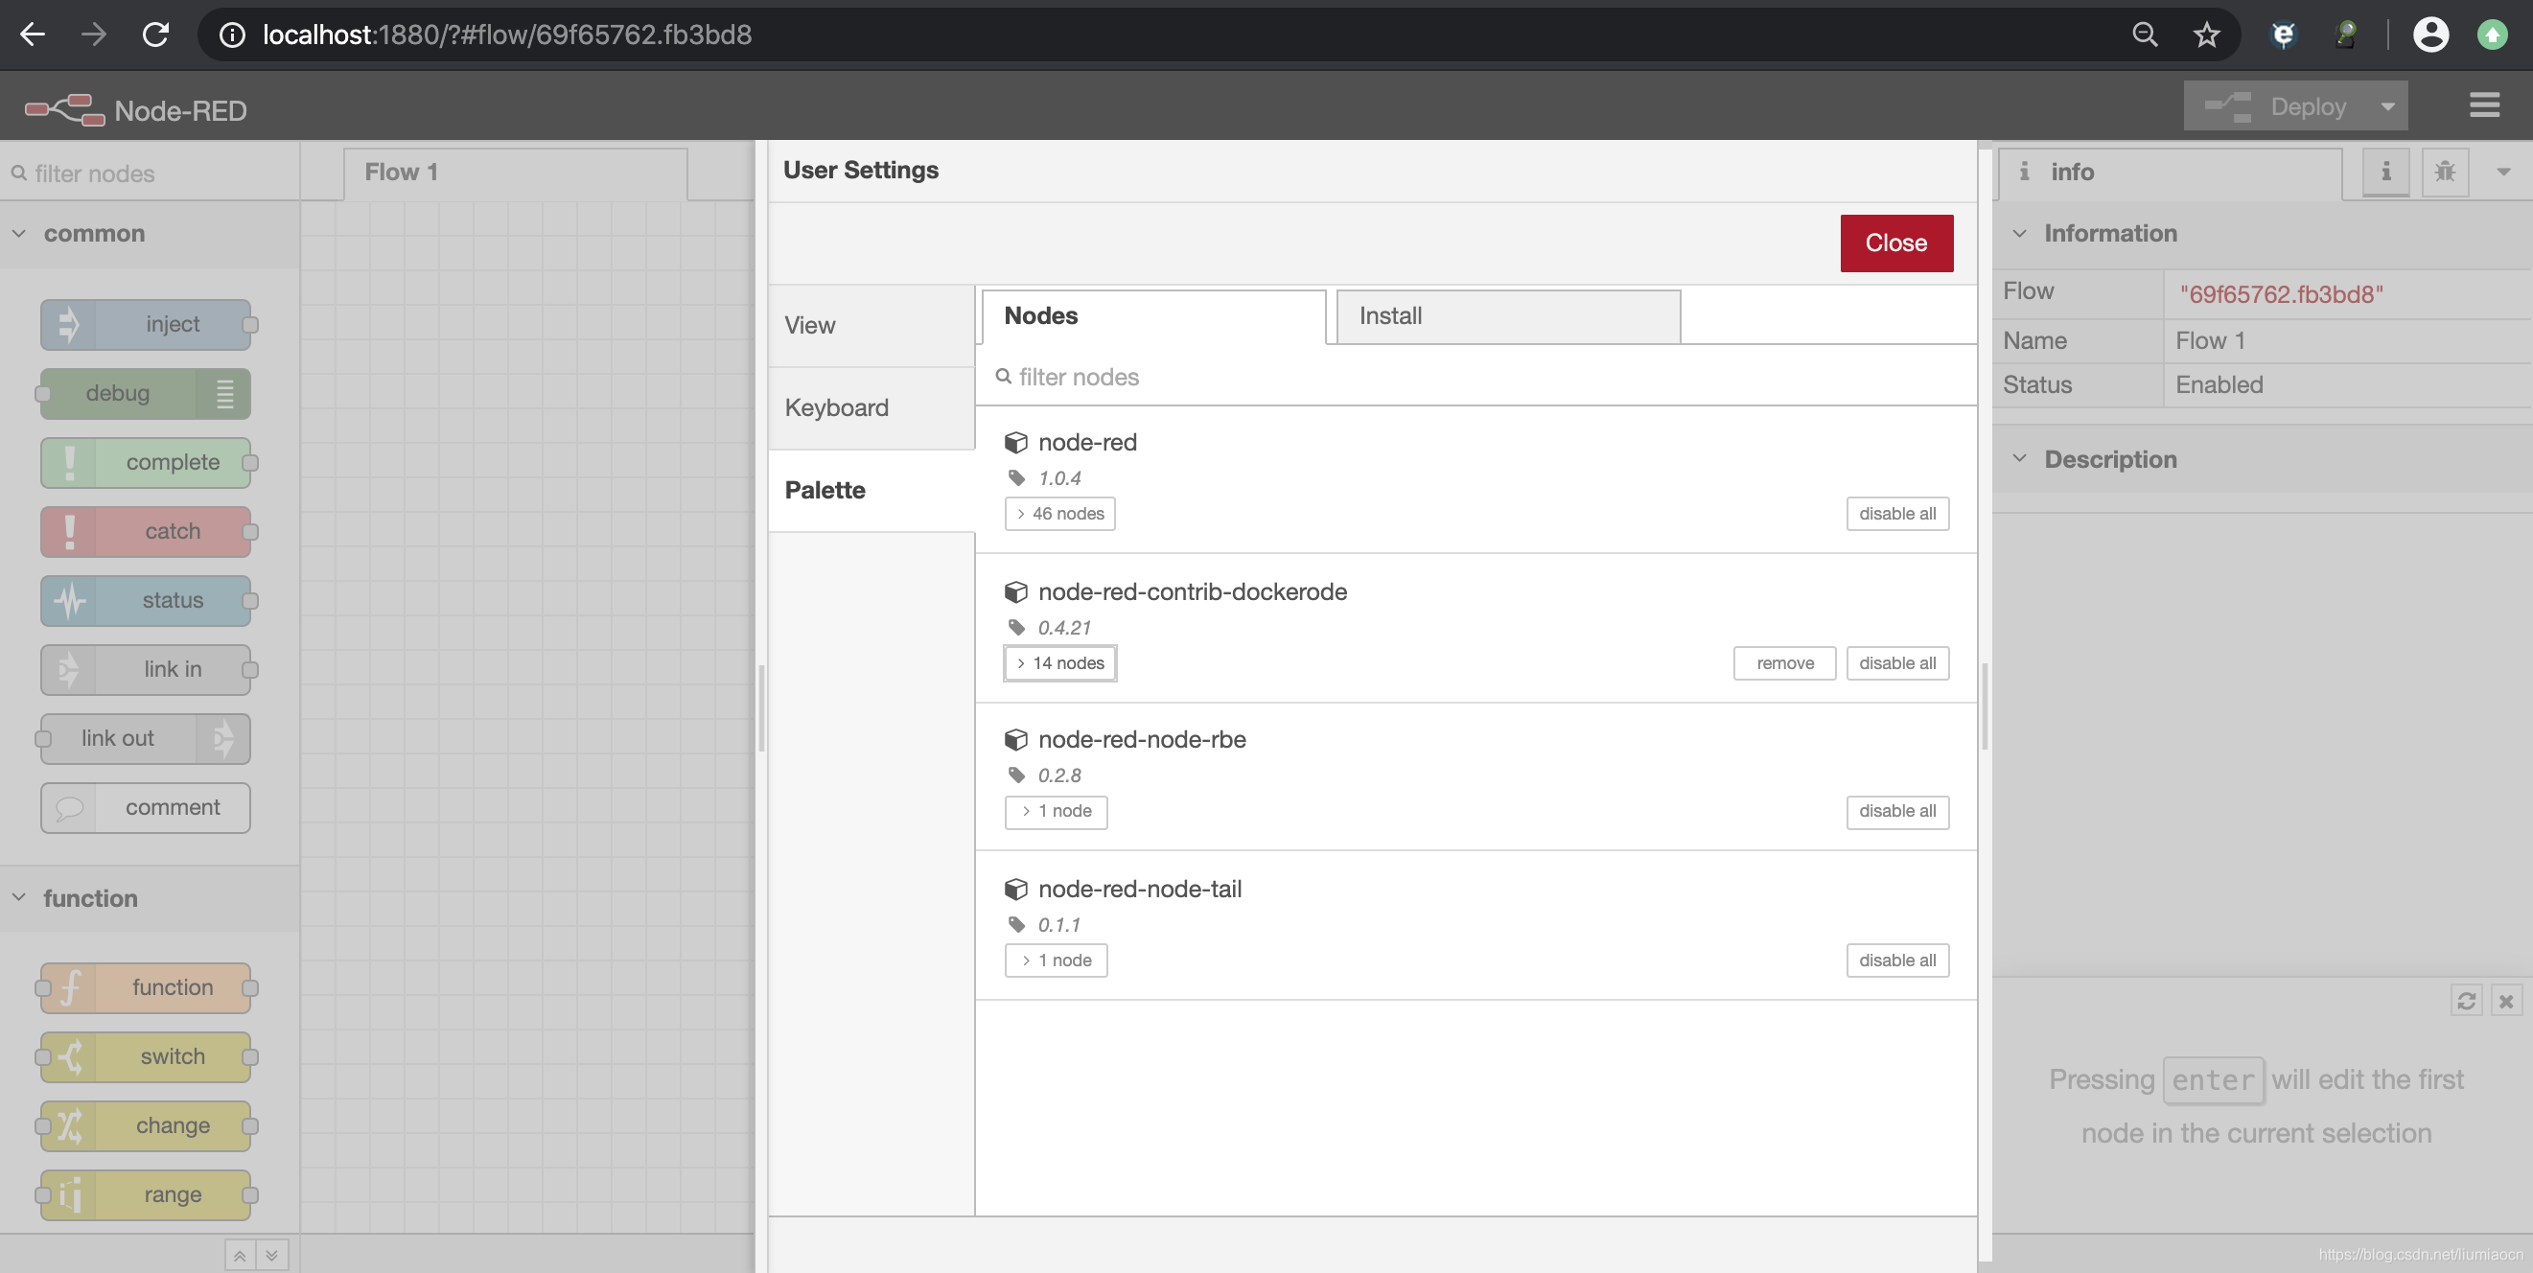Collapse the common palette category

150,234
